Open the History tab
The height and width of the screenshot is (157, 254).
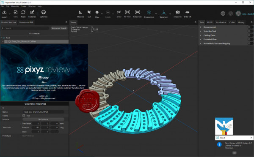(241, 22)
